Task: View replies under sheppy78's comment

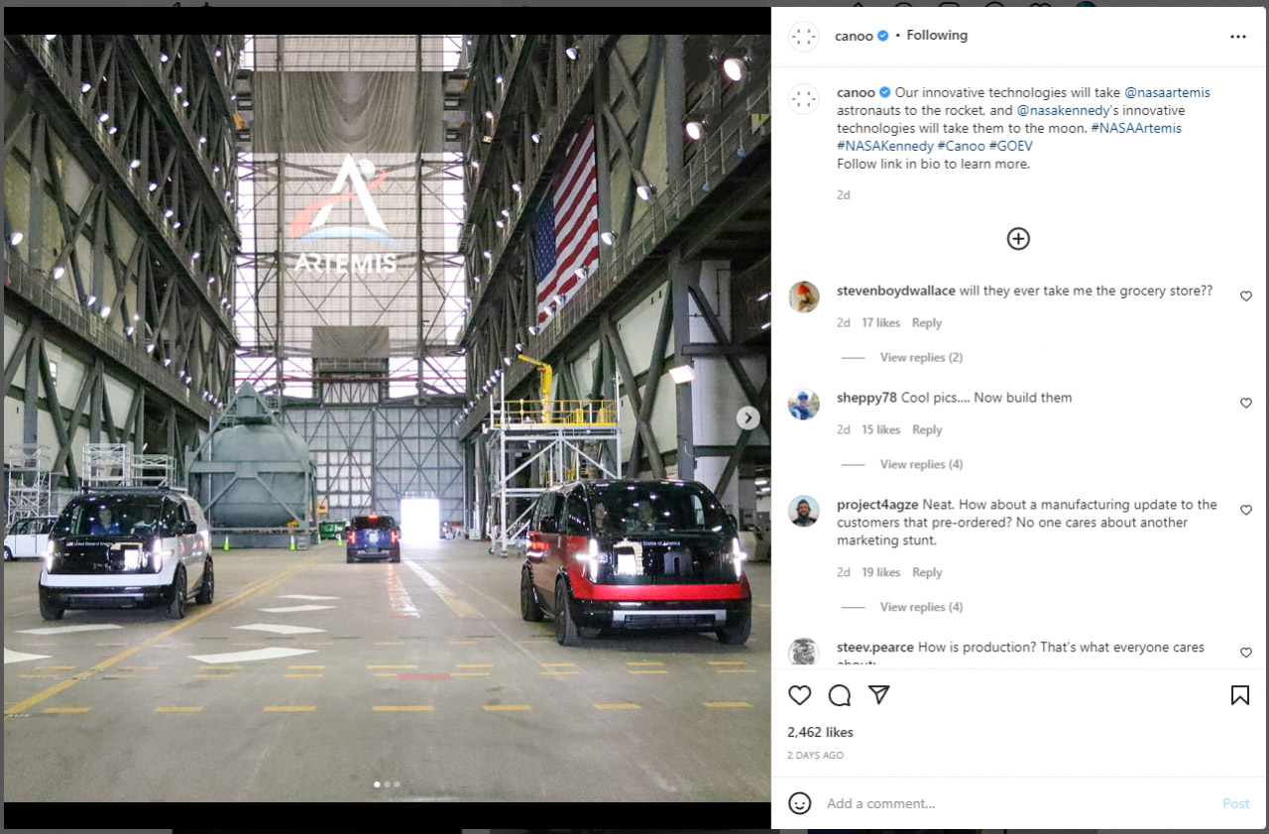Action: (x=920, y=464)
